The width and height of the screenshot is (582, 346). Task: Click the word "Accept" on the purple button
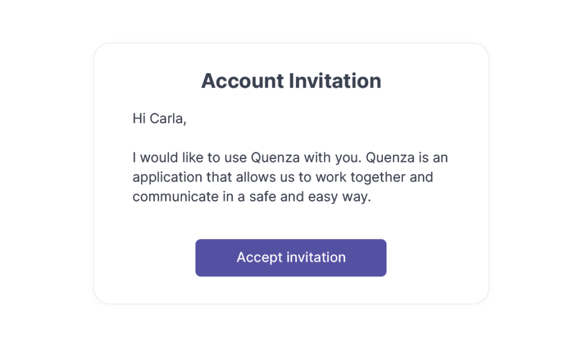click(259, 258)
